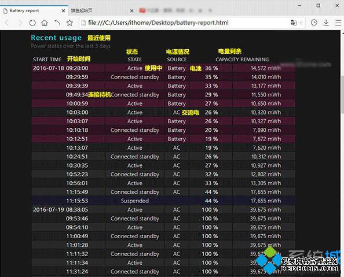Click the page file icon in the address bar
344x277 pixels.
83,23
